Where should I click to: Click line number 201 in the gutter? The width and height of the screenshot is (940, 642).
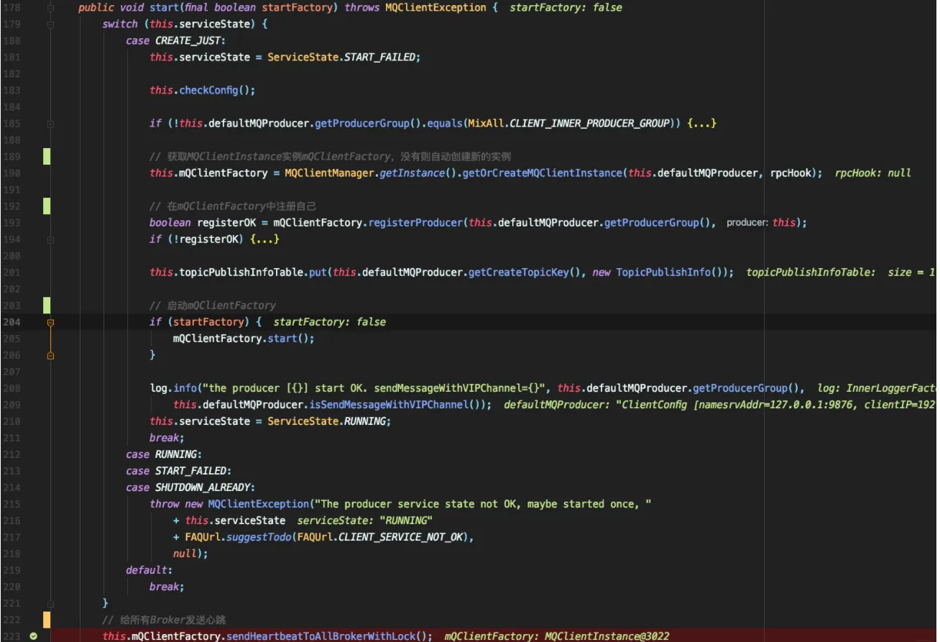pyautogui.click(x=11, y=272)
